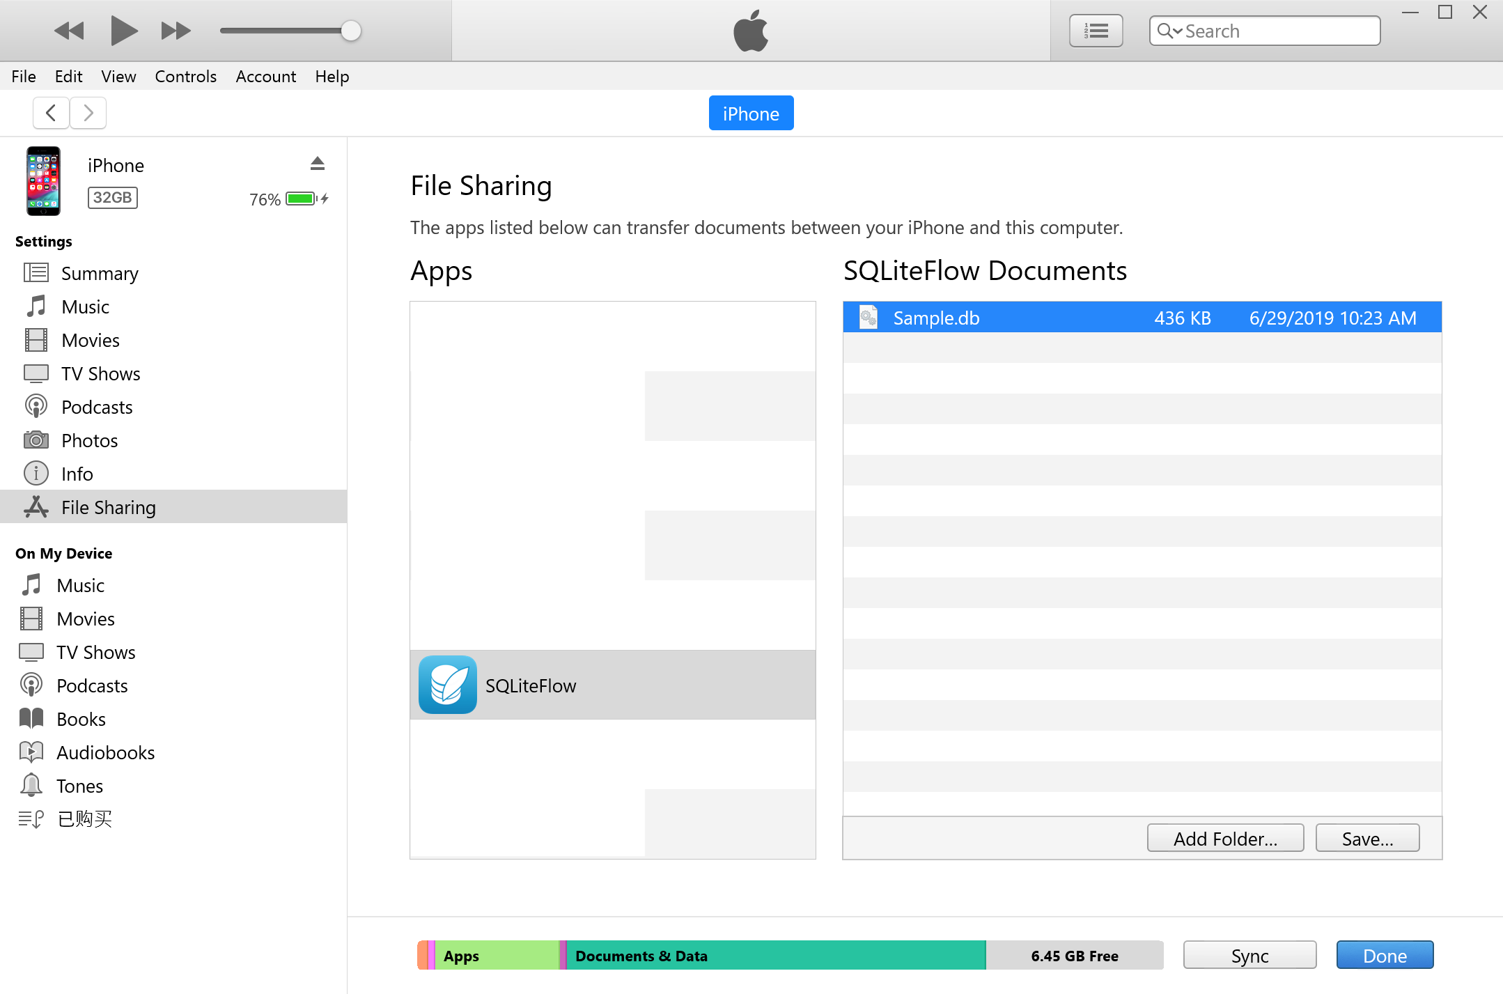Click the Play button
Viewport: 1503px width, 994px height.
point(123,31)
